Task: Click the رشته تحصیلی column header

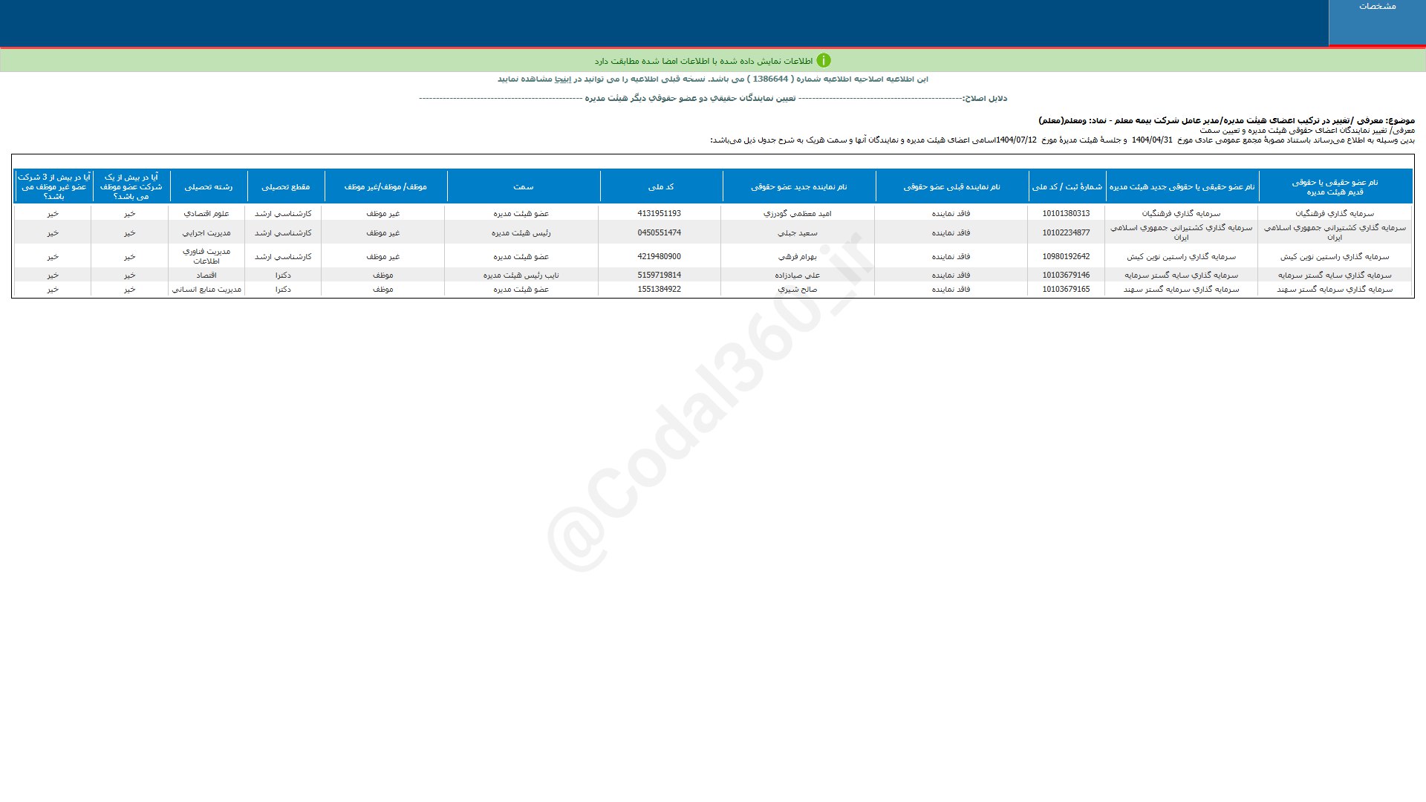Action: [208, 187]
